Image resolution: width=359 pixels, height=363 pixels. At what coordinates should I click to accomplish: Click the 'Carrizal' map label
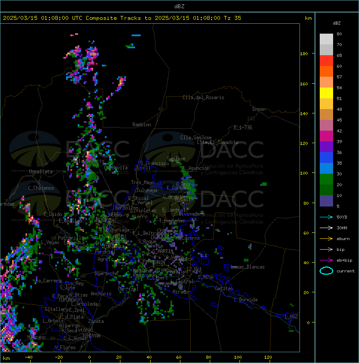[x=128, y=289]
